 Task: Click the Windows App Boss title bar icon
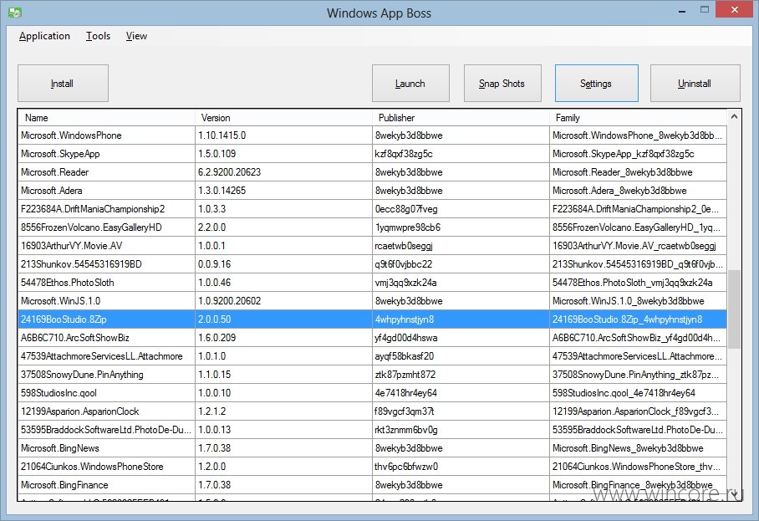15,12
